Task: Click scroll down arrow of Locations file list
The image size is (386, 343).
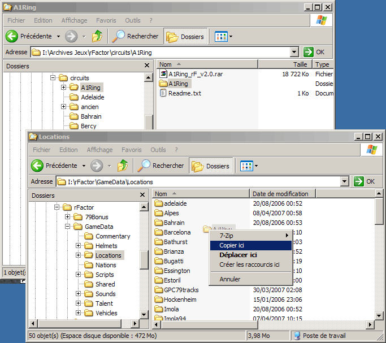Action: pyautogui.click(x=379, y=315)
